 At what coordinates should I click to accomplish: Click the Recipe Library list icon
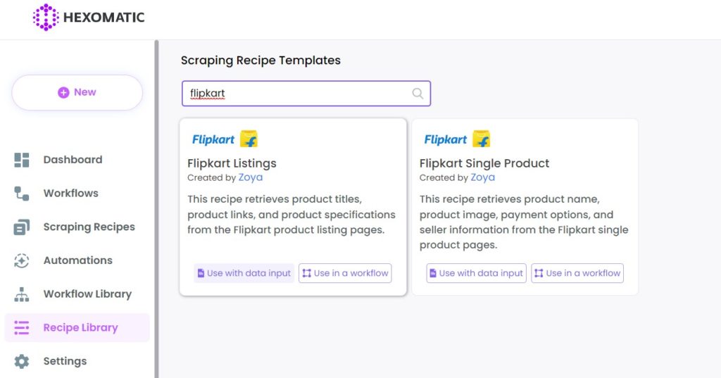[x=22, y=327]
